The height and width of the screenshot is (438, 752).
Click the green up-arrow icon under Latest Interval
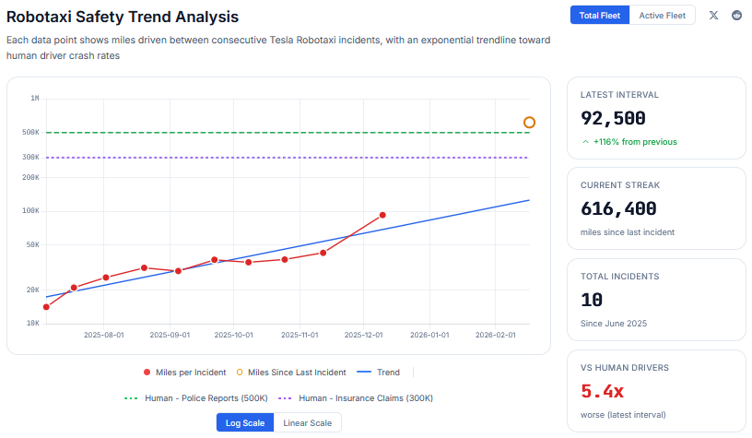585,142
